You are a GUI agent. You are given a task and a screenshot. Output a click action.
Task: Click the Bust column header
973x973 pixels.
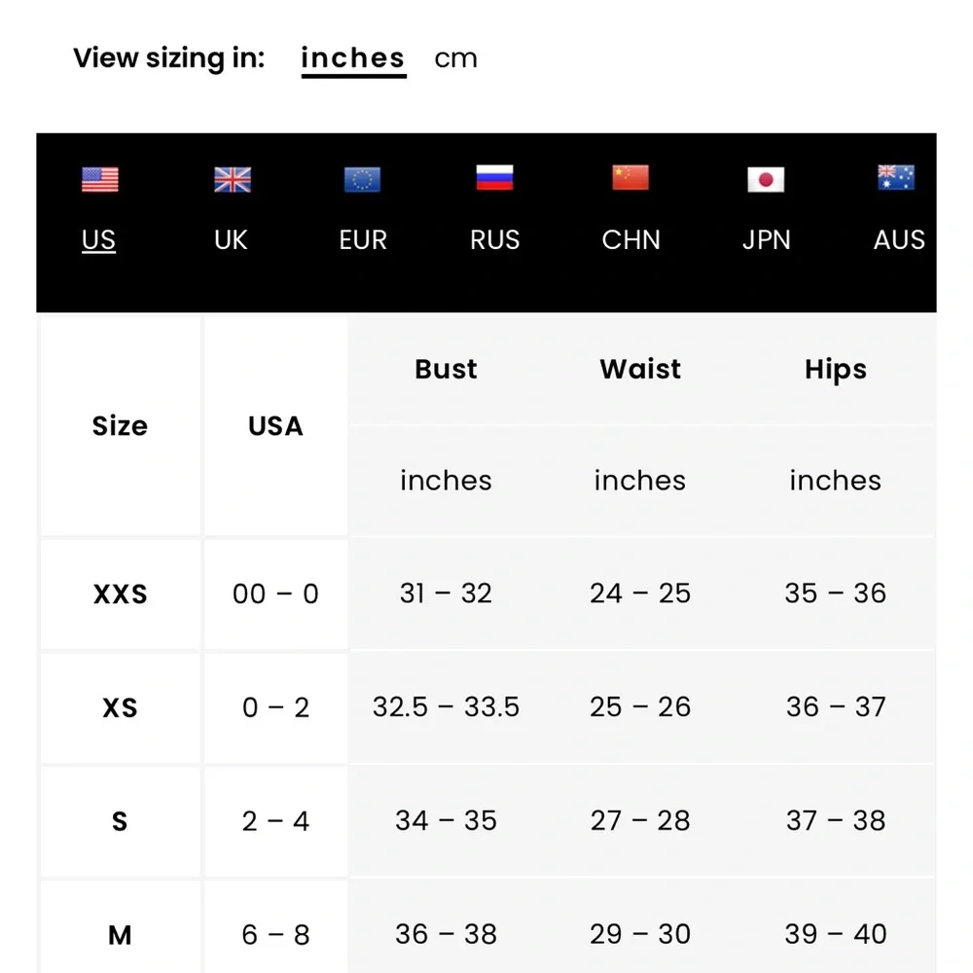pos(446,369)
